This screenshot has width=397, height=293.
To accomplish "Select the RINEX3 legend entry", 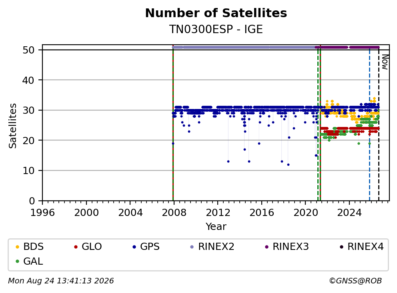I will [x=287, y=247].
